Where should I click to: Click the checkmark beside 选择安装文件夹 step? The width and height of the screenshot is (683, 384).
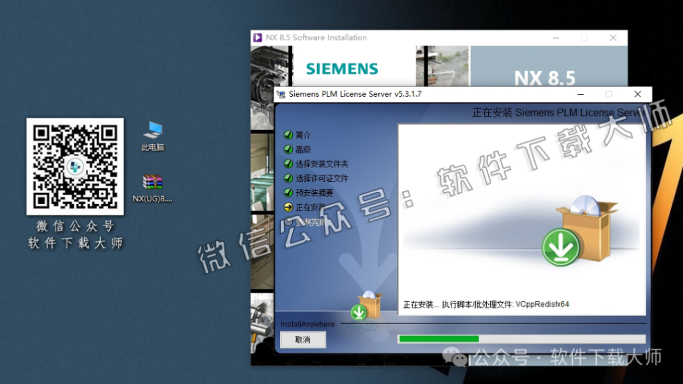pyautogui.click(x=286, y=163)
